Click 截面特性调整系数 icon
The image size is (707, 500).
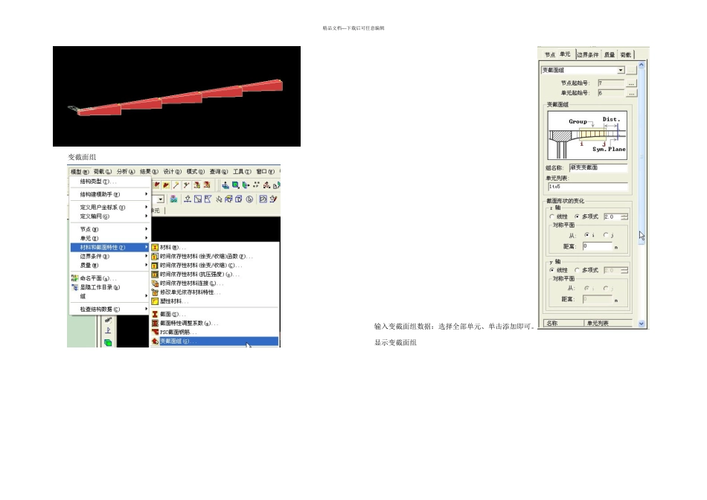click(x=155, y=323)
